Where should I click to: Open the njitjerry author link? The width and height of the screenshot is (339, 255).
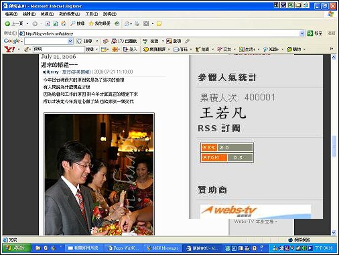pyautogui.click(x=50, y=72)
